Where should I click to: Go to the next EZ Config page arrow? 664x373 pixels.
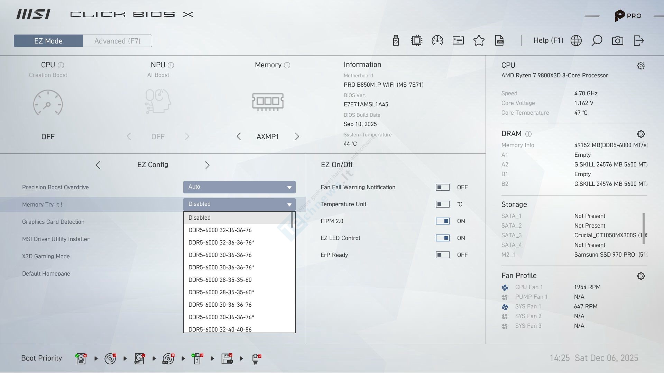[207, 165]
